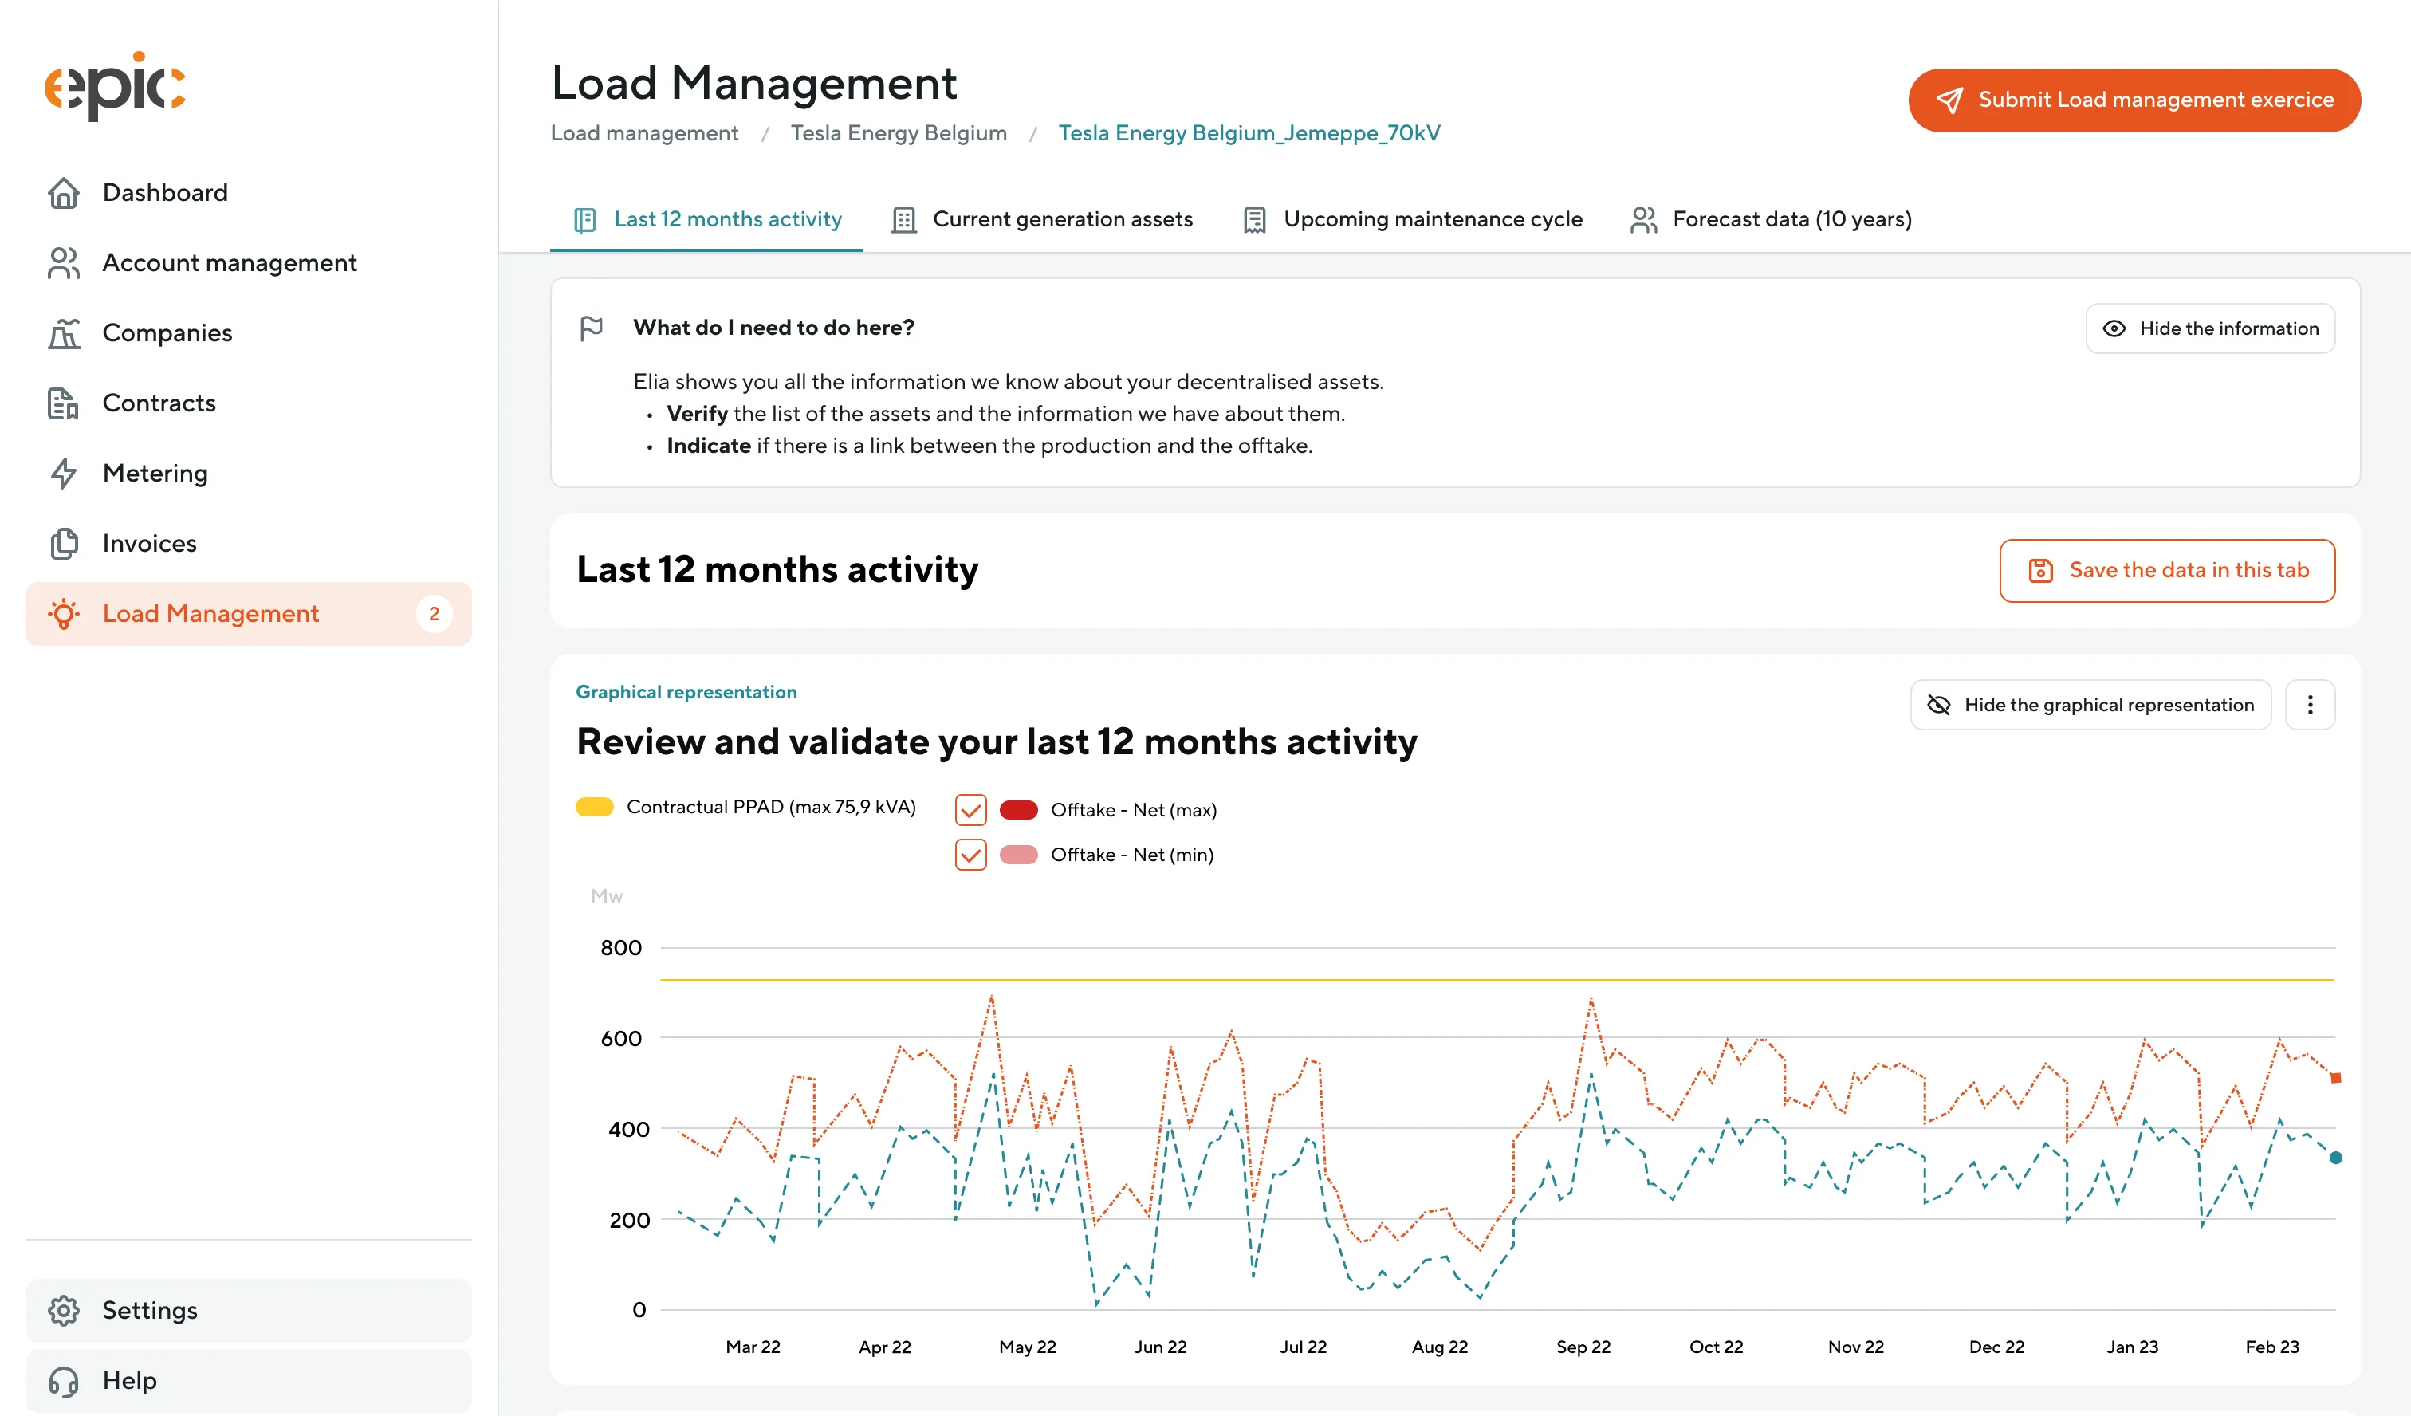2411x1416 pixels.
Task: Click the Upcoming maintenance cycle document icon
Action: coord(1254,220)
